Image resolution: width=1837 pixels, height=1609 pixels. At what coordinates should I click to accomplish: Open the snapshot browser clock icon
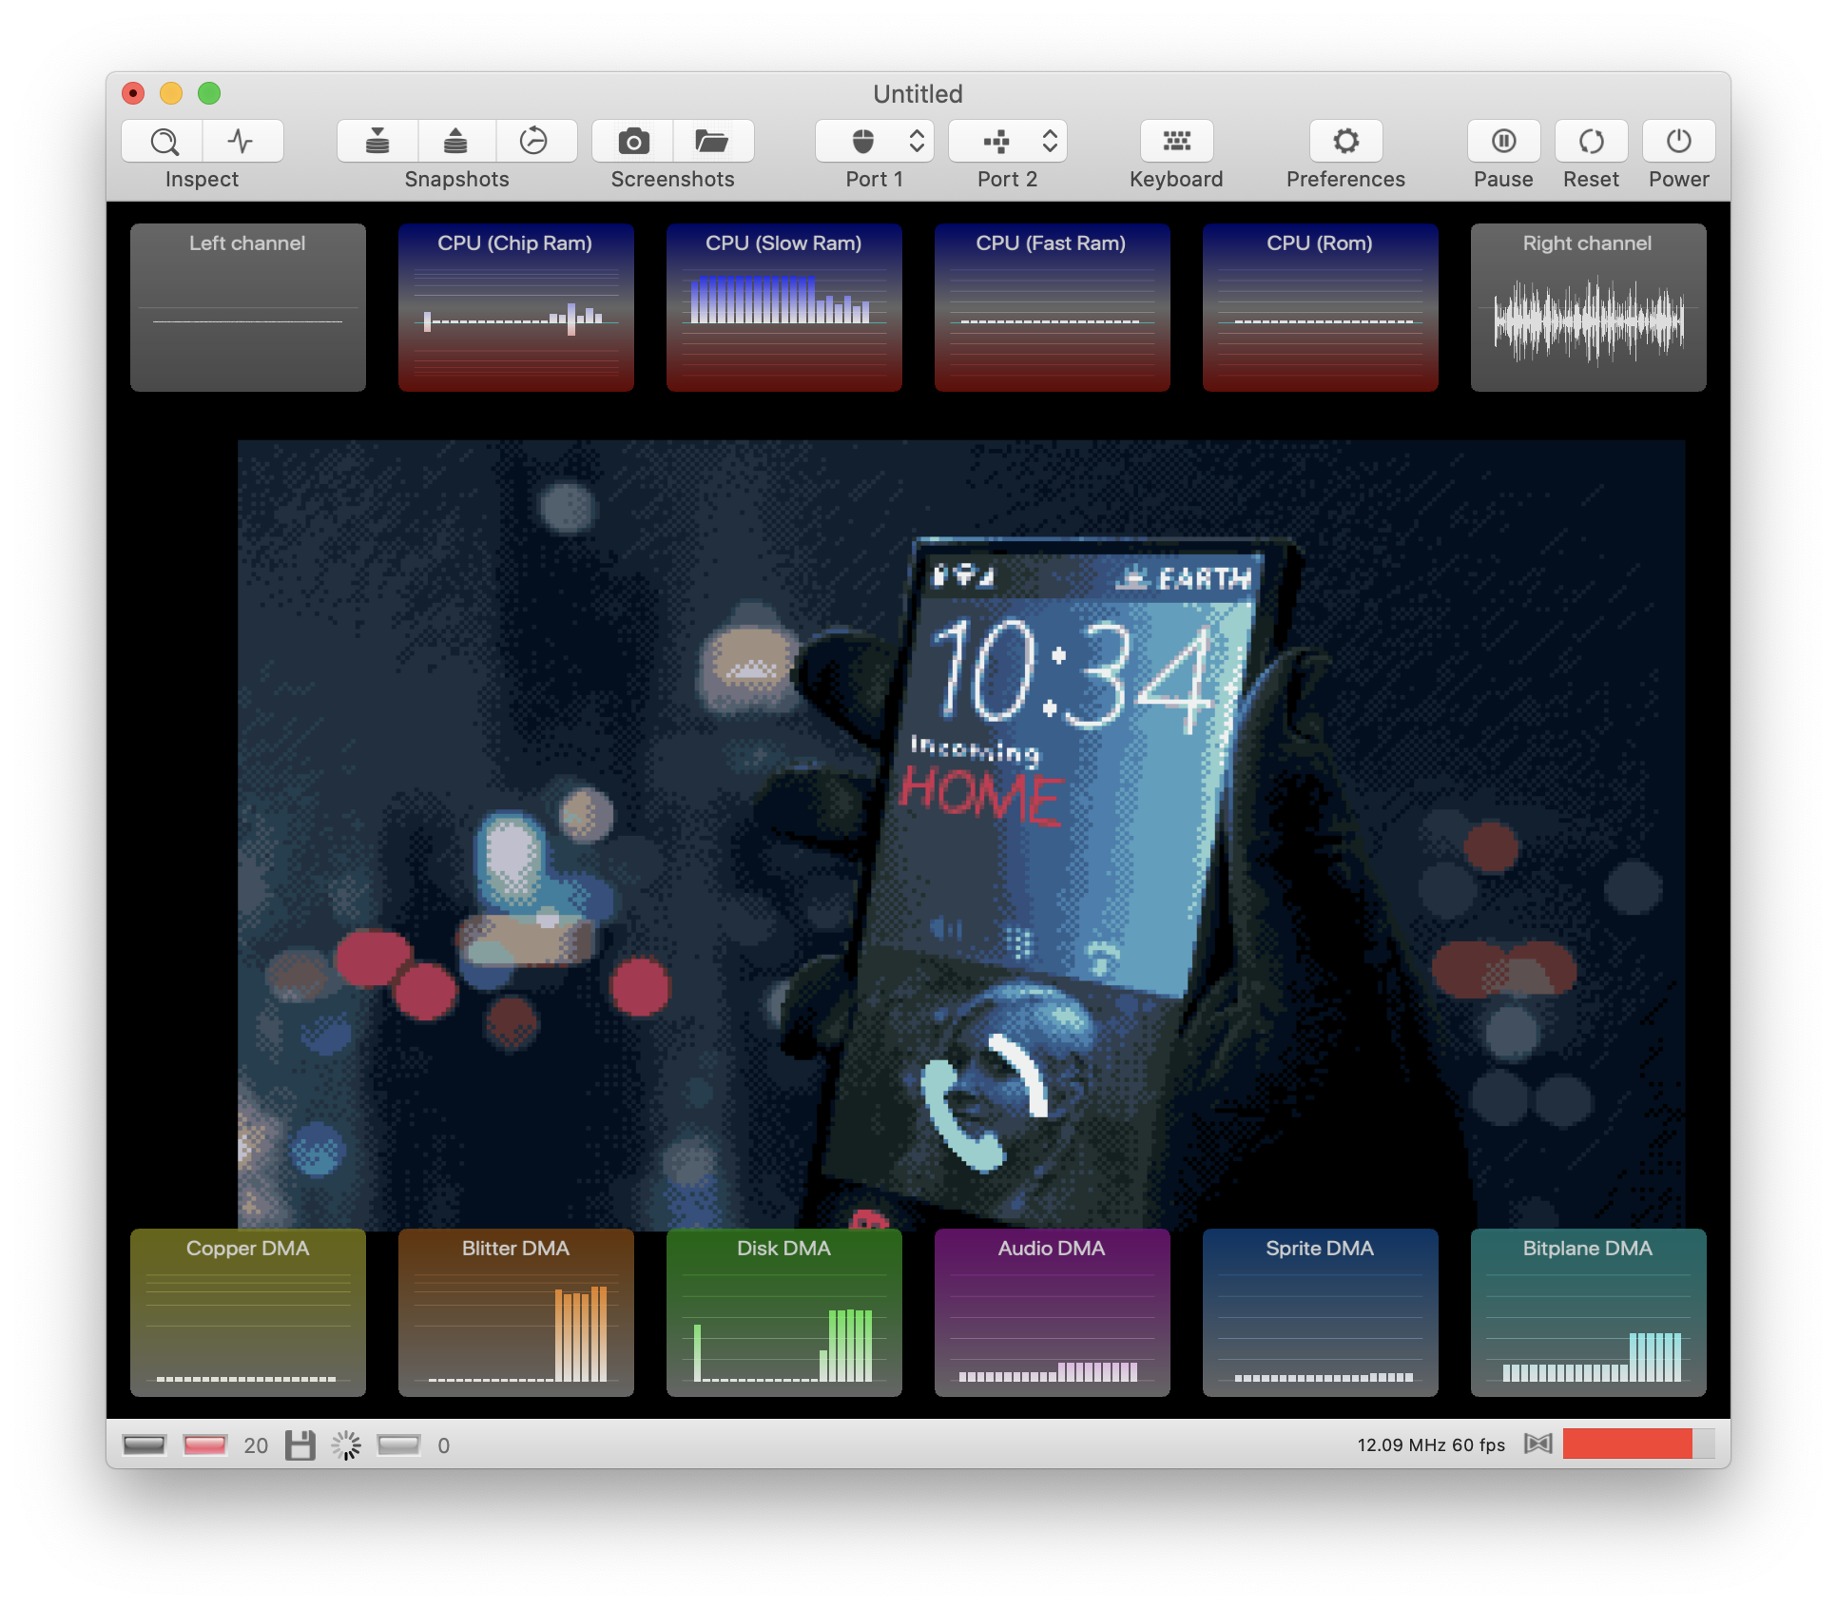click(535, 141)
